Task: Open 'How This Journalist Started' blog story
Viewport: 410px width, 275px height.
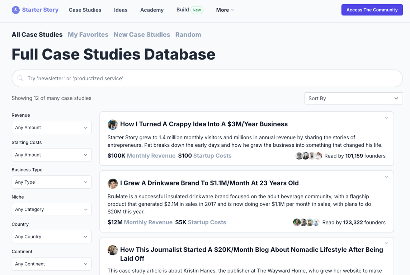Action: 251,254
